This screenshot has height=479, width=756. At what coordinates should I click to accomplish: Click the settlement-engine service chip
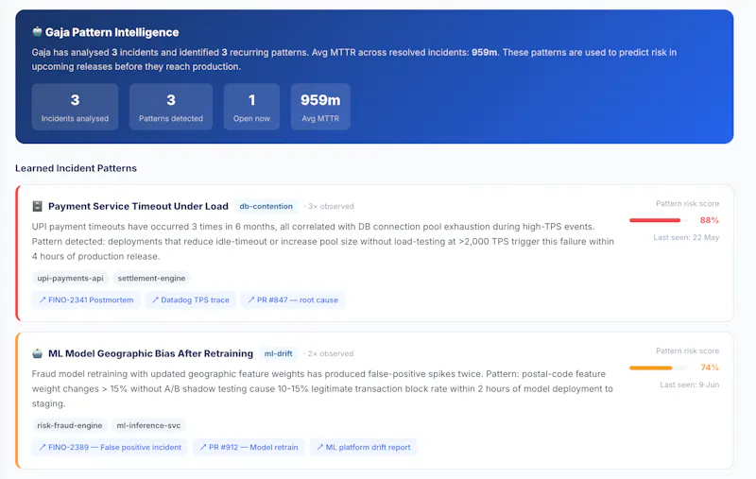(x=151, y=278)
